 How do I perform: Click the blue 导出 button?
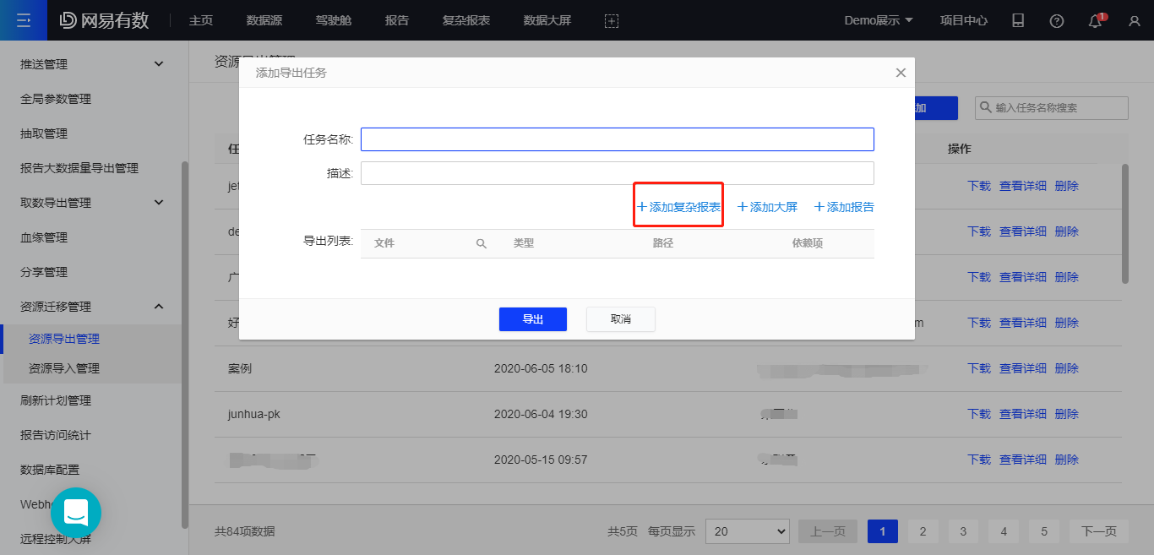[532, 319]
